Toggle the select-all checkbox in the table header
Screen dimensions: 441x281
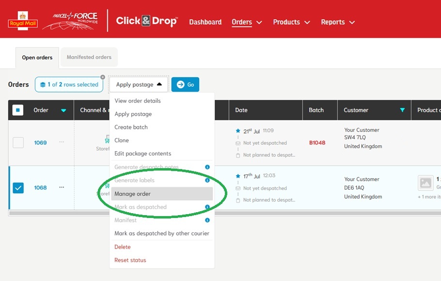(x=18, y=110)
